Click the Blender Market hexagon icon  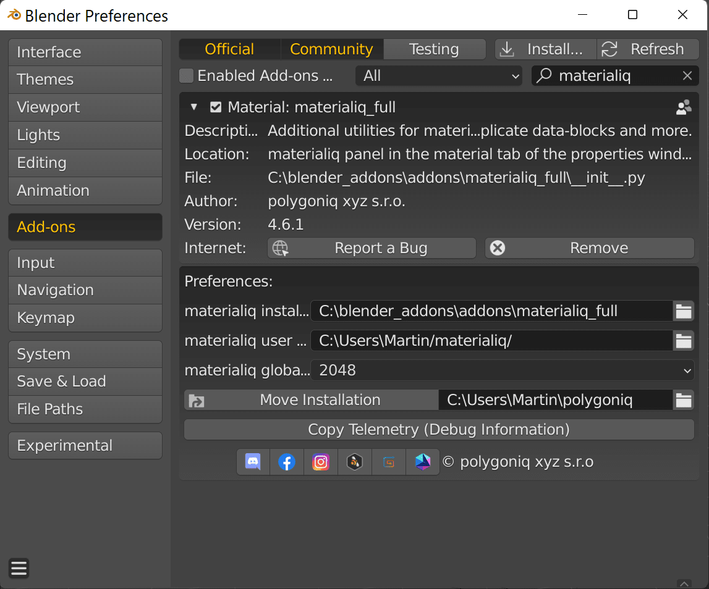(x=355, y=462)
